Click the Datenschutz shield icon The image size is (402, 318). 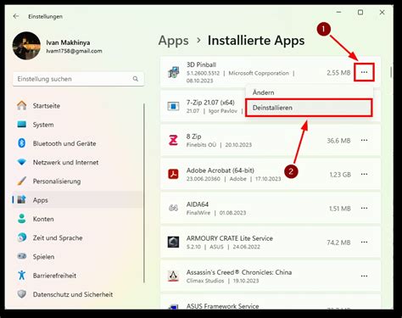(22, 294)
